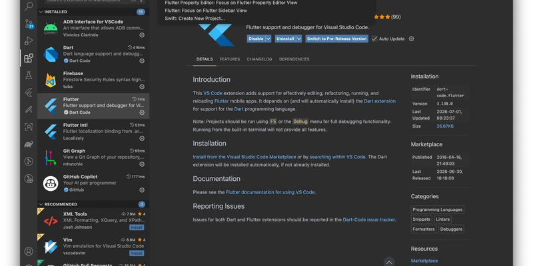Open the Accounts icon in activity bar
Screen dimensions: 533x266
click(29, 251)
